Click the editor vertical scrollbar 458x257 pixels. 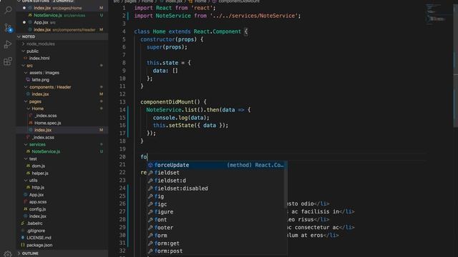coord(455,66)
